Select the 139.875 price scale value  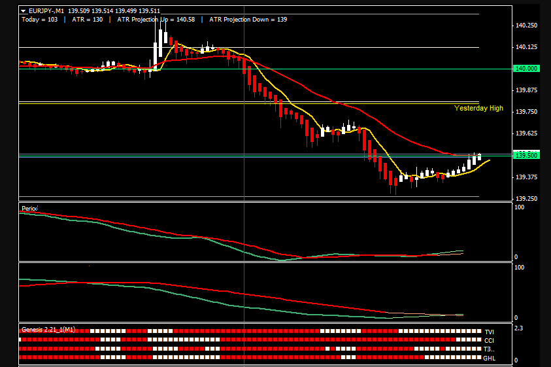[526, 90]
